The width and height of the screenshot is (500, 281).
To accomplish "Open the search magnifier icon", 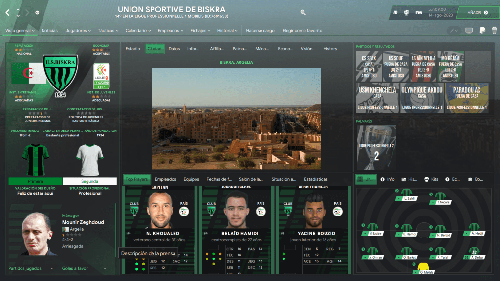I will pyautogui.click(x=303, y=13).
